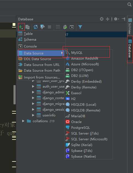Viewport: 133px width, 173px height.
Task: Choose Schema from the New menu
Action: click(41, 40)
